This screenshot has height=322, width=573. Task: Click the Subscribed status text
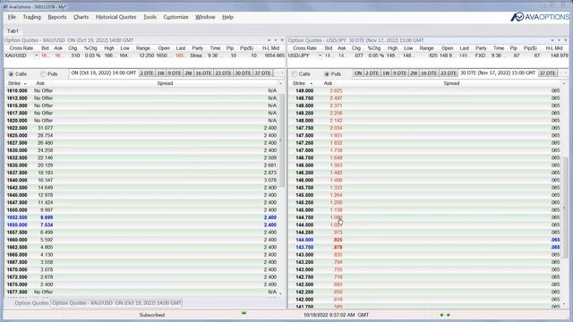coord(152,315)
